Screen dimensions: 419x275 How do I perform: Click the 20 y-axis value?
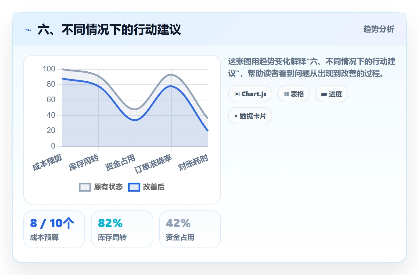51,131
